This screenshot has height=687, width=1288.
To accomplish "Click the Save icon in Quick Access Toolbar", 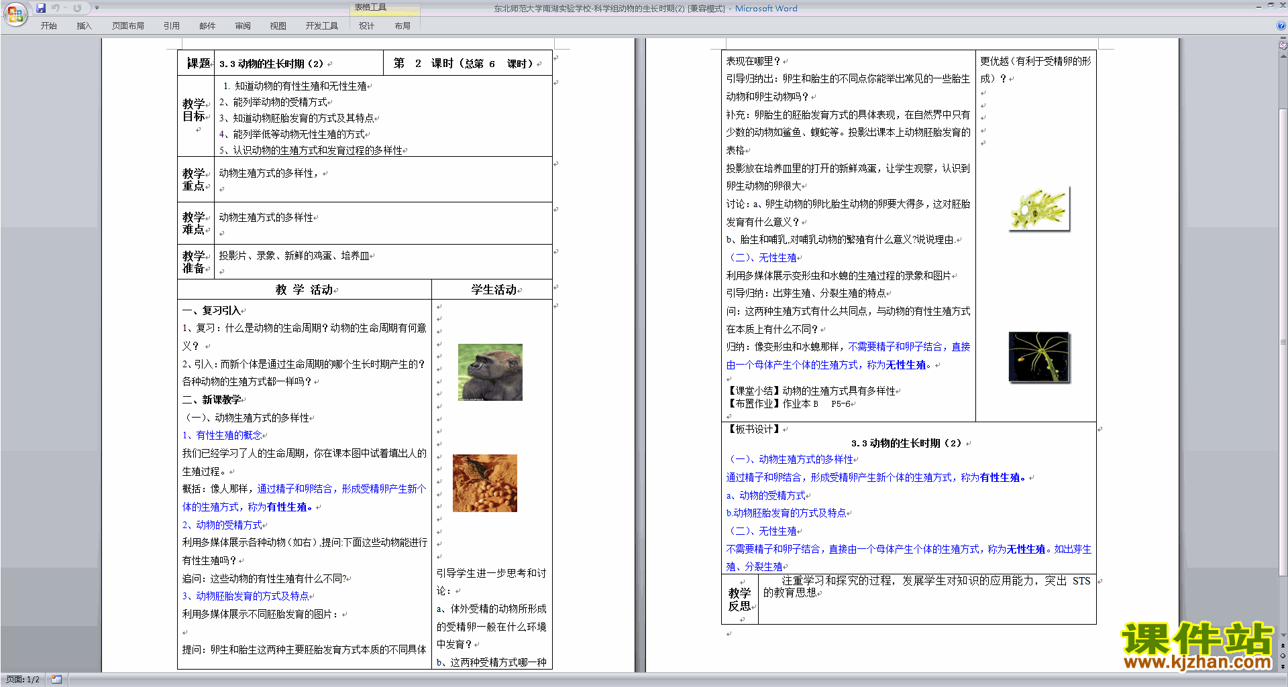I will [x=41, y=8].
